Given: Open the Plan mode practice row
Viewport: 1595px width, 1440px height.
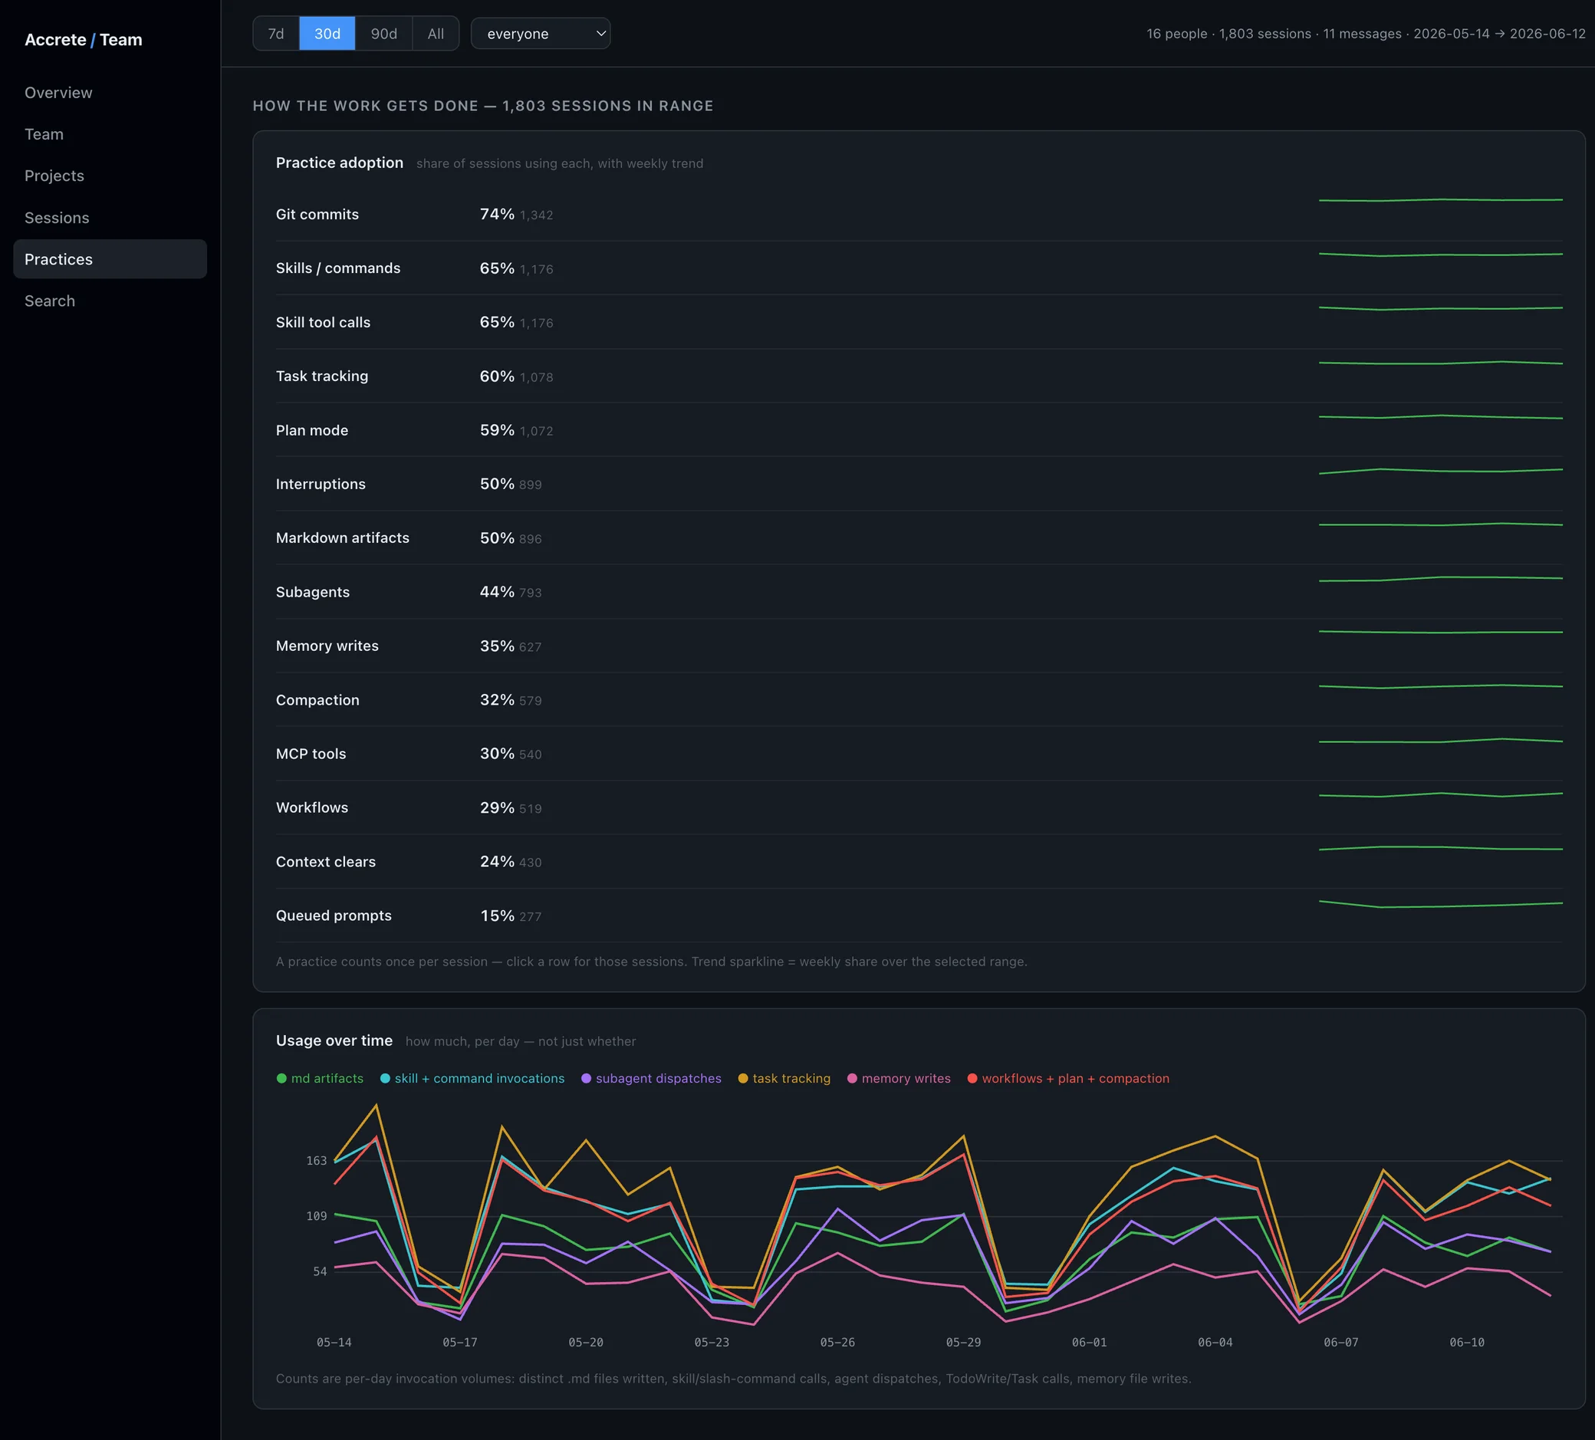Looking at the screenshot, I should [919, 429].
